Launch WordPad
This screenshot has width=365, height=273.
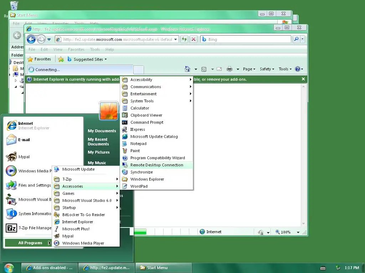tap(157, 186)
